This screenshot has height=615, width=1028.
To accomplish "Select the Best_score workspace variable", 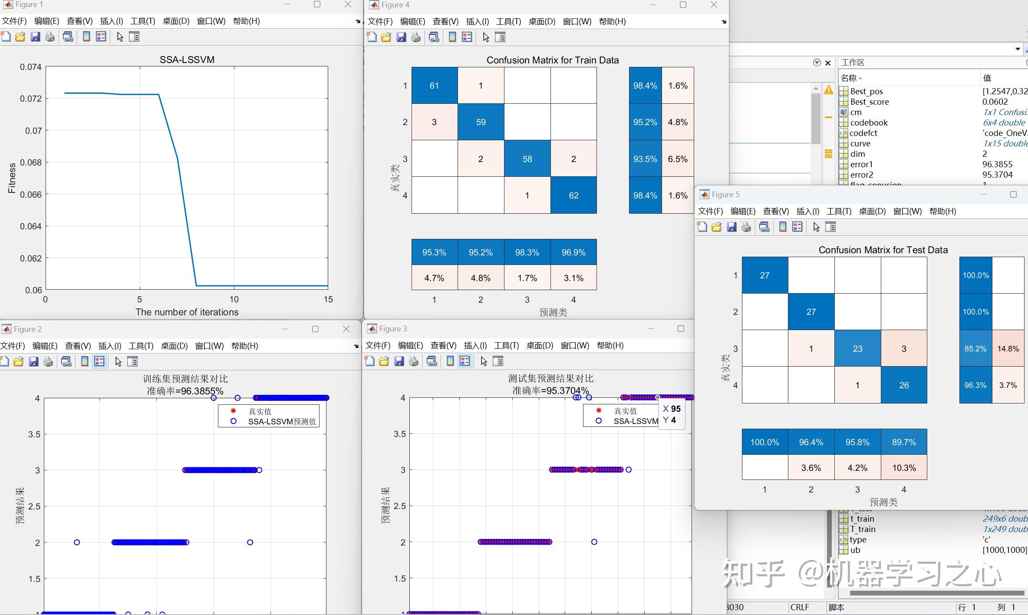I will pos(869,102).
